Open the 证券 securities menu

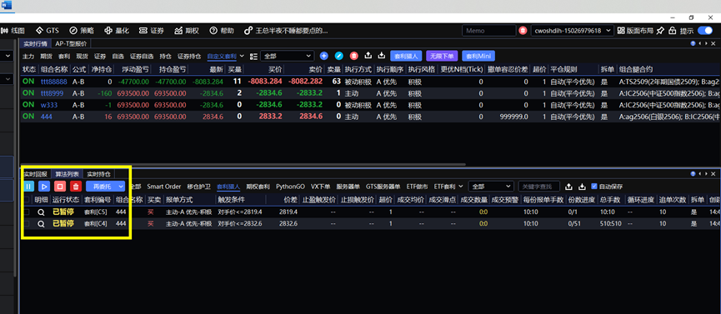(x=151, y=31)
